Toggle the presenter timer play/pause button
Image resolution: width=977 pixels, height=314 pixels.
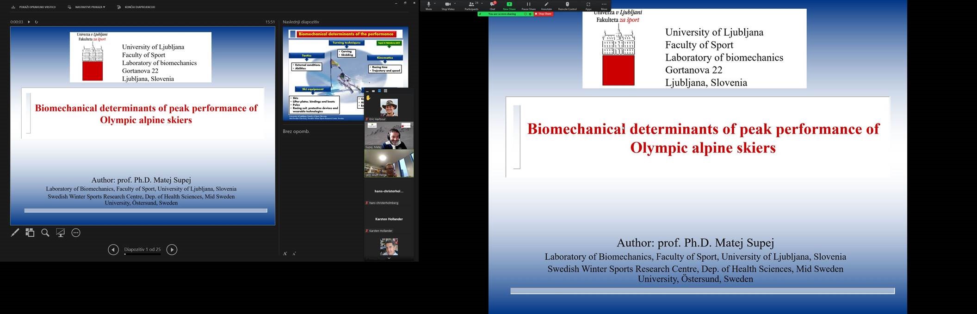tap(29, 22)
